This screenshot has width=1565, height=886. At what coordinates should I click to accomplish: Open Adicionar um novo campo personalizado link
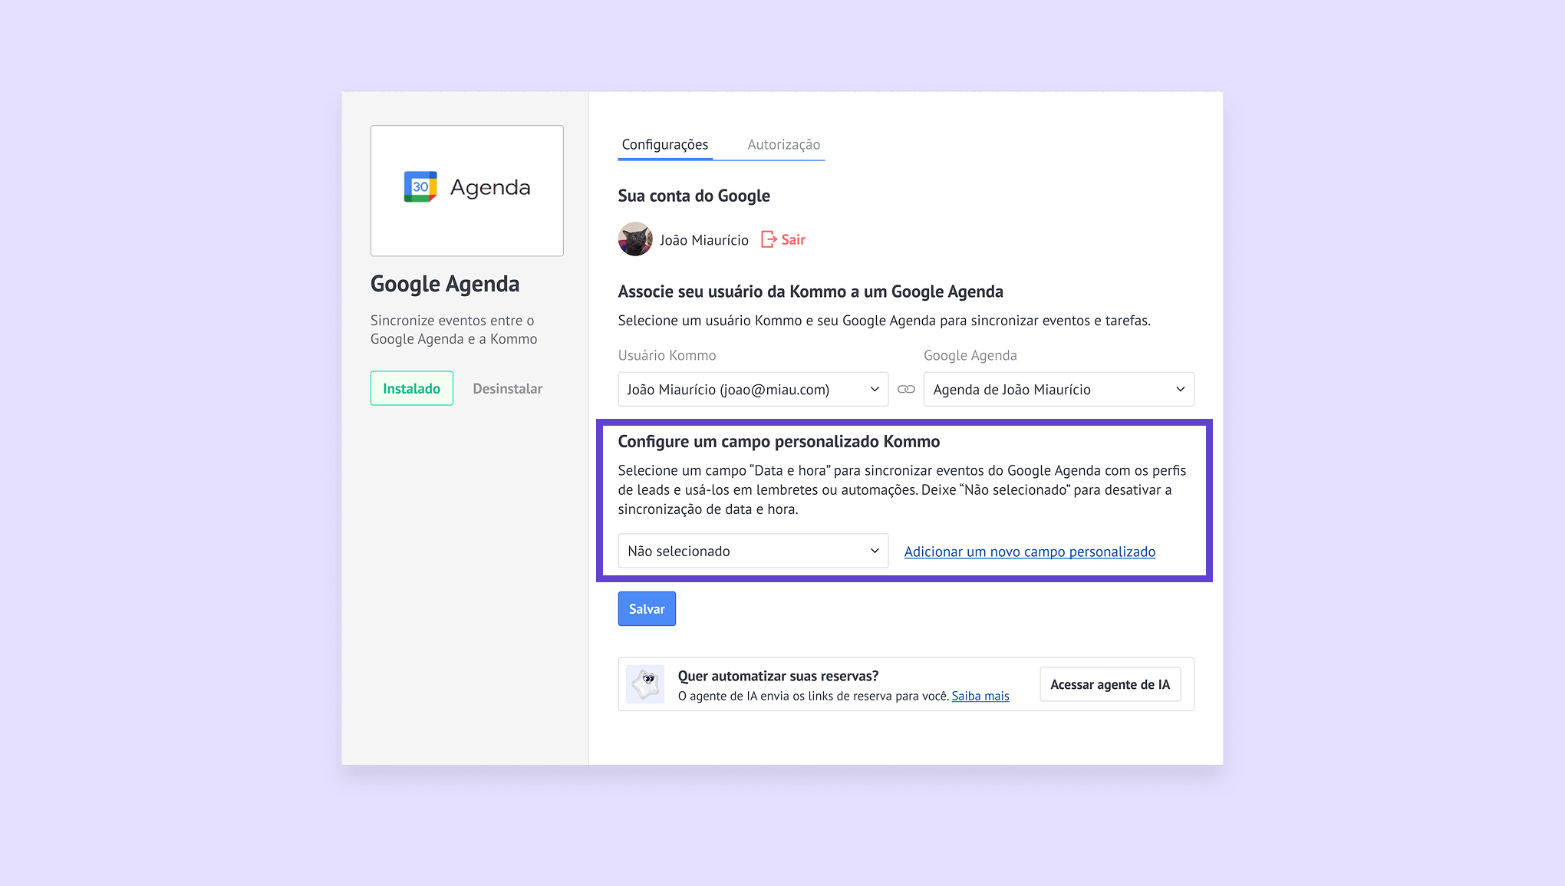1030,552
